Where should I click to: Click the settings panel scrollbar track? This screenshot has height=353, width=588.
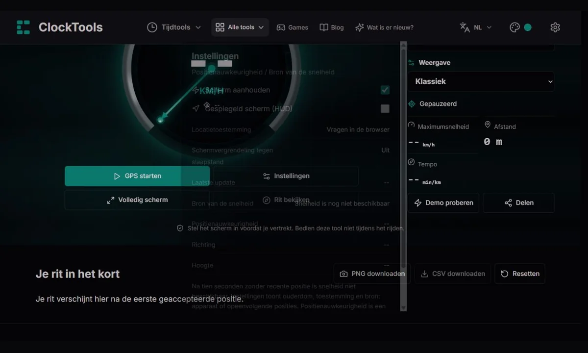point(403,176)
